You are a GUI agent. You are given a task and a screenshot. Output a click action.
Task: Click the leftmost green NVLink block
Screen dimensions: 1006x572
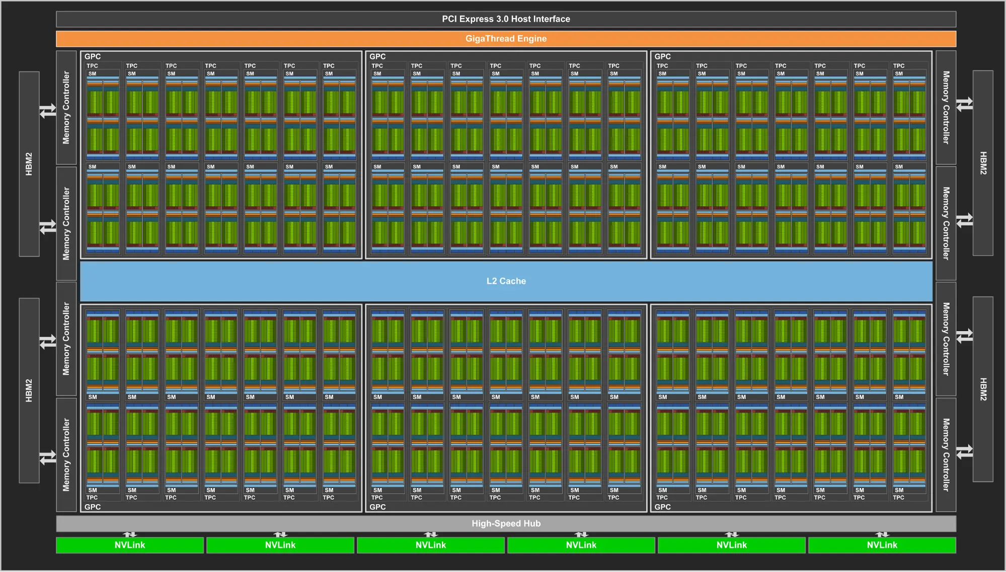pyautogui.click(x=130, y=545)
